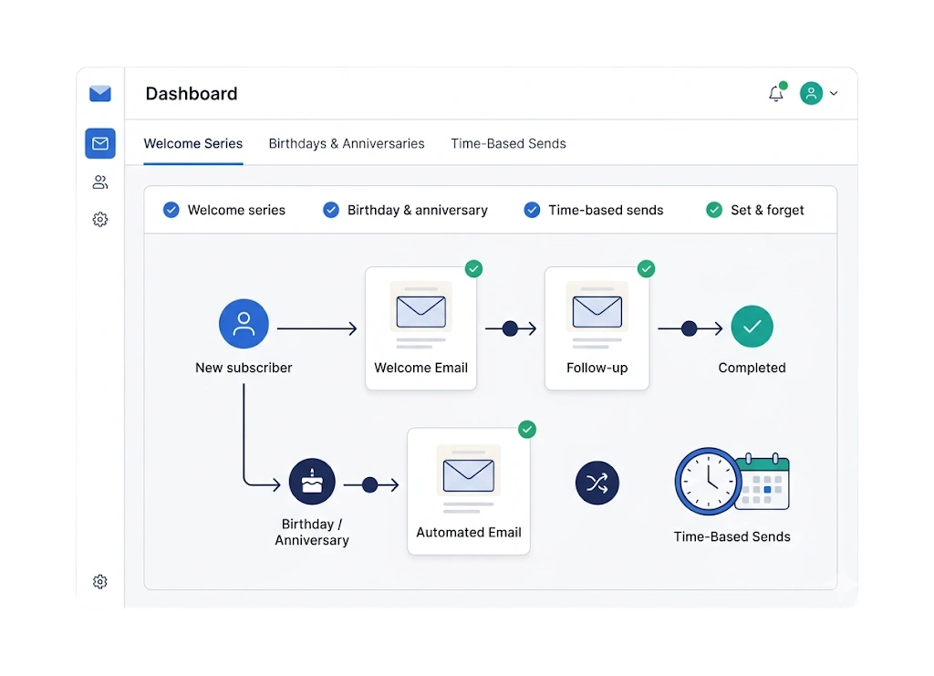Image resolution: width=934 pixels, height=676 pixels.
Task: Click the Dashboard page title
Action: [x=192, y=93]
